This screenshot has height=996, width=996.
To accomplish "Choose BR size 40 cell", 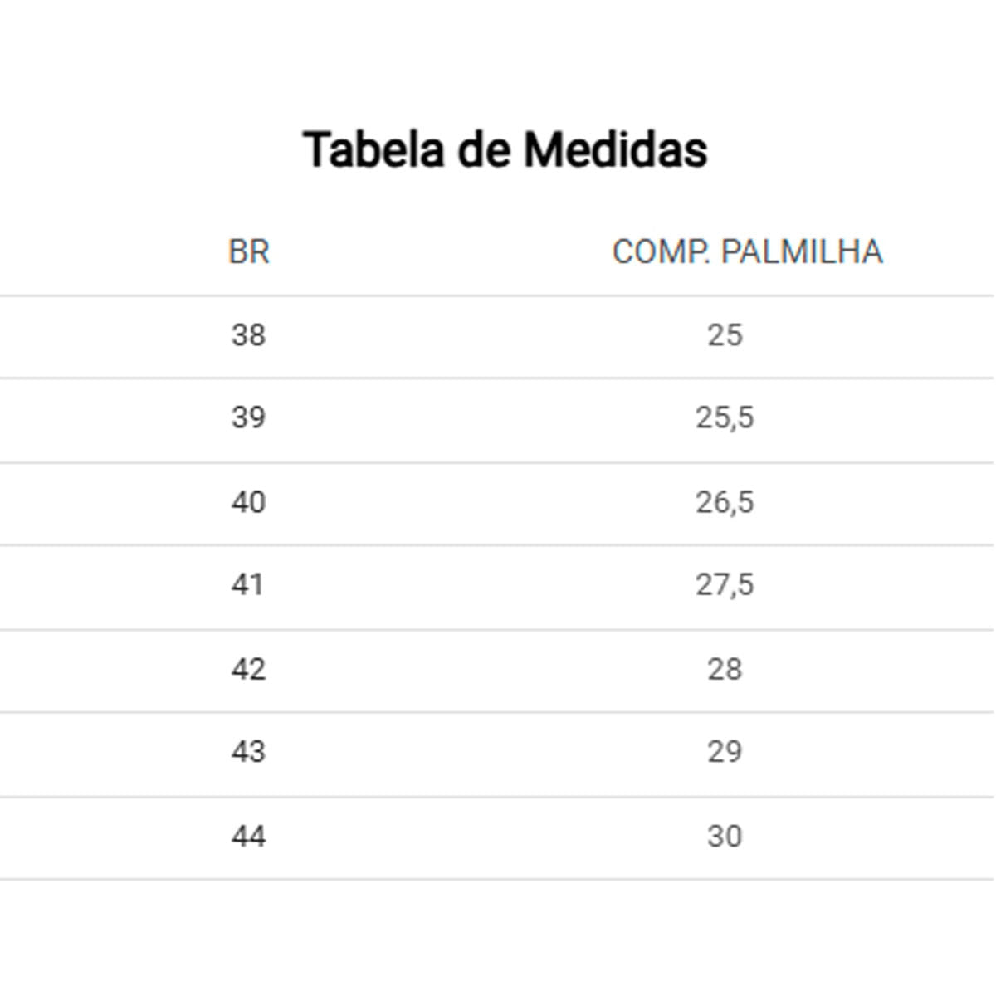I will click(248, 502).
